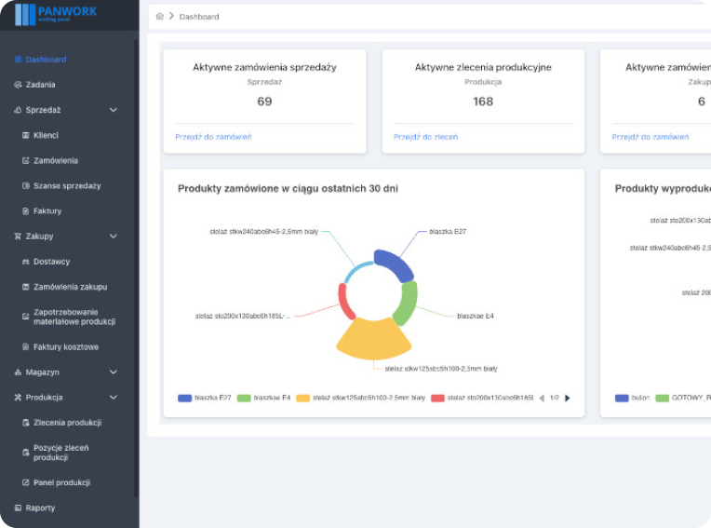Open Zlecenia produkcji menu item
The width and height of the screenshot is (711, 528).
pos(67,423)
